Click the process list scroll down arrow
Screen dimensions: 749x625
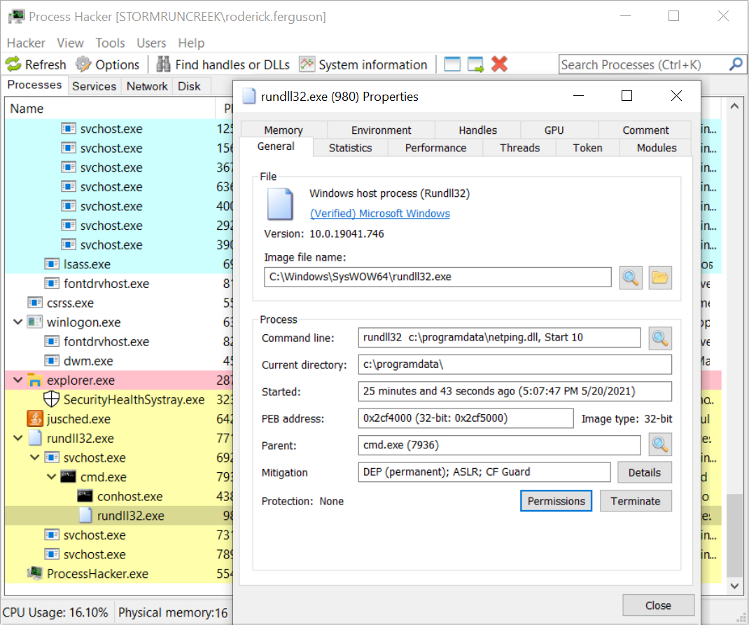click(x=734, y=586)
